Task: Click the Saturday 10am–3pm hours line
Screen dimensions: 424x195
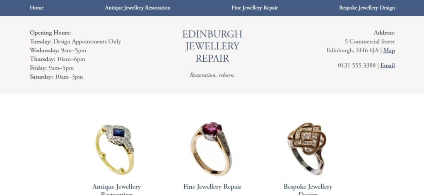Action: click(x=56, y=77)
